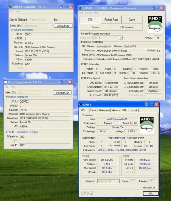Image resolution: width=171 pixels, height=201 pixels.
Task: Open File menu in AMD64 TCaseMax
Action: (12, 11)
